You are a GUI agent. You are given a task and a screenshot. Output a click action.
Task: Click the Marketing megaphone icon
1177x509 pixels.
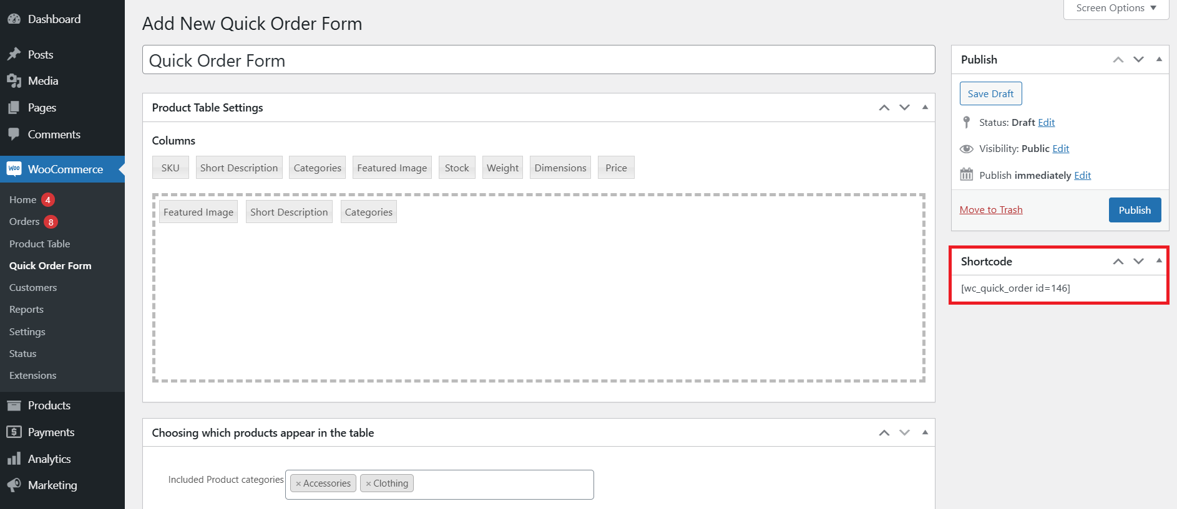[14, 485]
